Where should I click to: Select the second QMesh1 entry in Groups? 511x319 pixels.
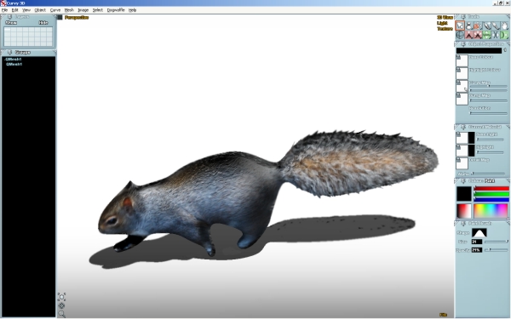pyautogui.click(x=14, y=64)
